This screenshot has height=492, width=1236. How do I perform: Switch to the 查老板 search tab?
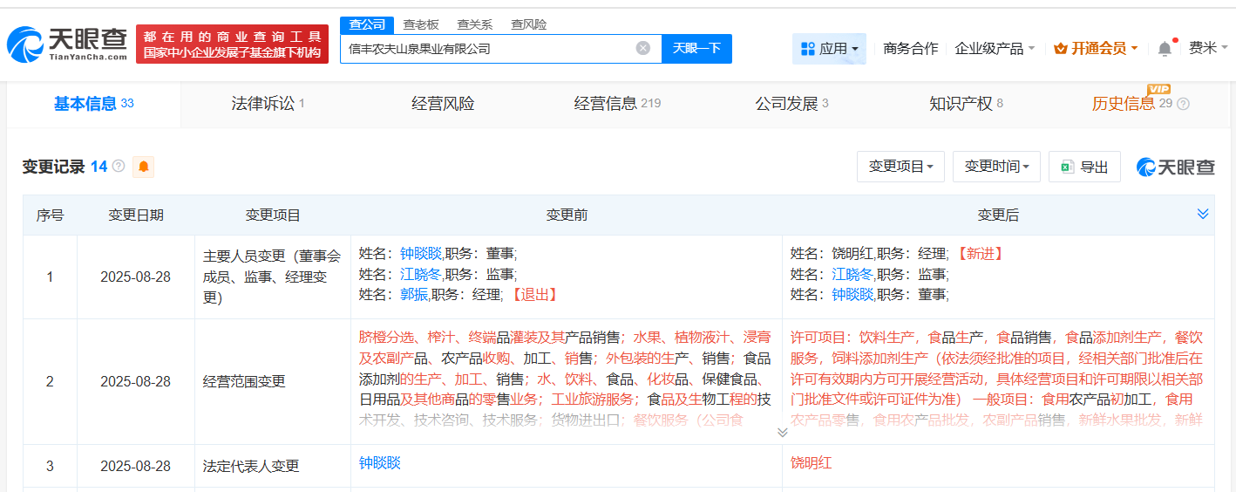click(x=421, y=24)
